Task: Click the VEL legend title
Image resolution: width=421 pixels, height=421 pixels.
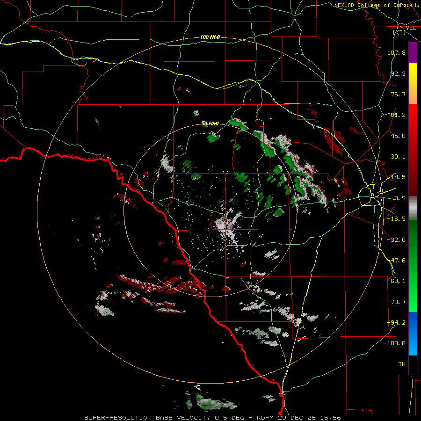Action: pyautogui.click(x=411, y=28)
